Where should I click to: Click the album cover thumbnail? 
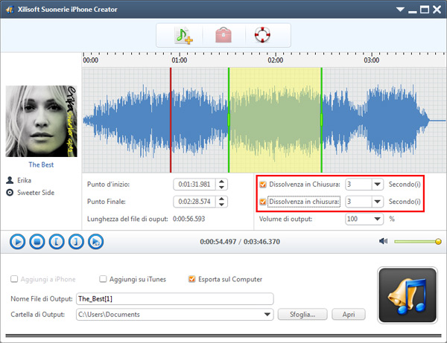coord(41,121)
